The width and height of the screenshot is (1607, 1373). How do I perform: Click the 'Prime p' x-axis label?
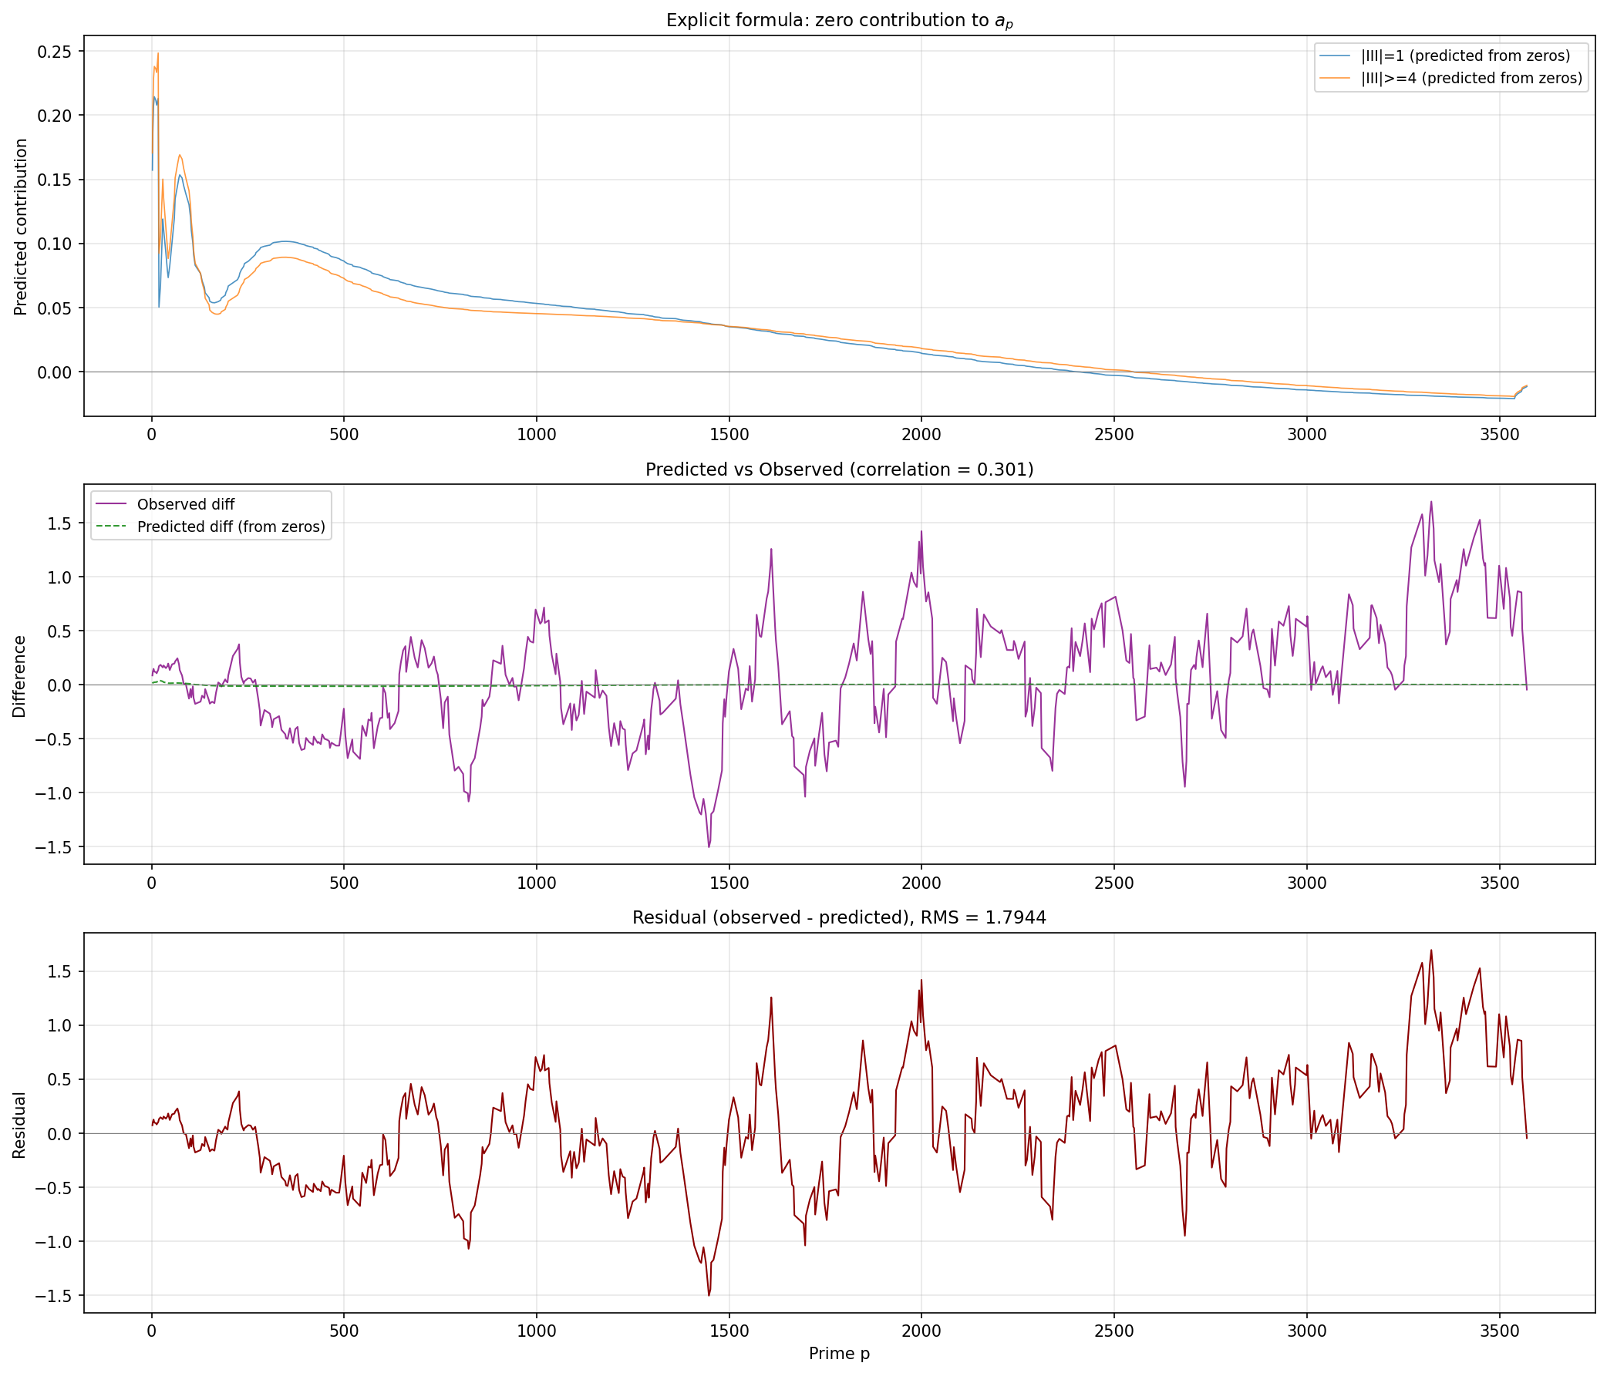839,1354
